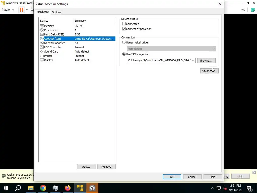Pause the virtual machine with the pause icon
Image resolution: width=257 pixels, height=193 pixels.
[22, 10]
